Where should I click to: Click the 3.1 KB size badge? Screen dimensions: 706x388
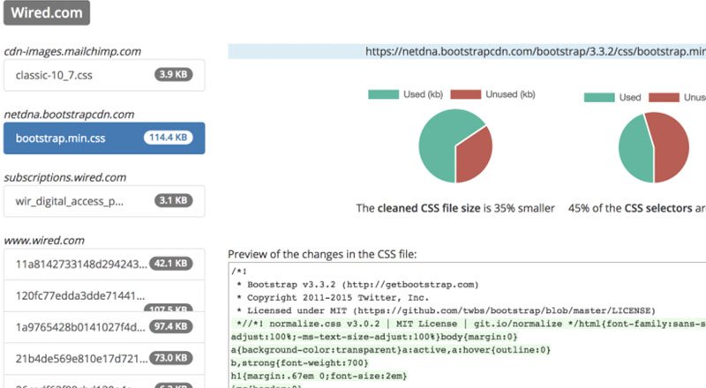pyautogui.click(x=173, y=200)
